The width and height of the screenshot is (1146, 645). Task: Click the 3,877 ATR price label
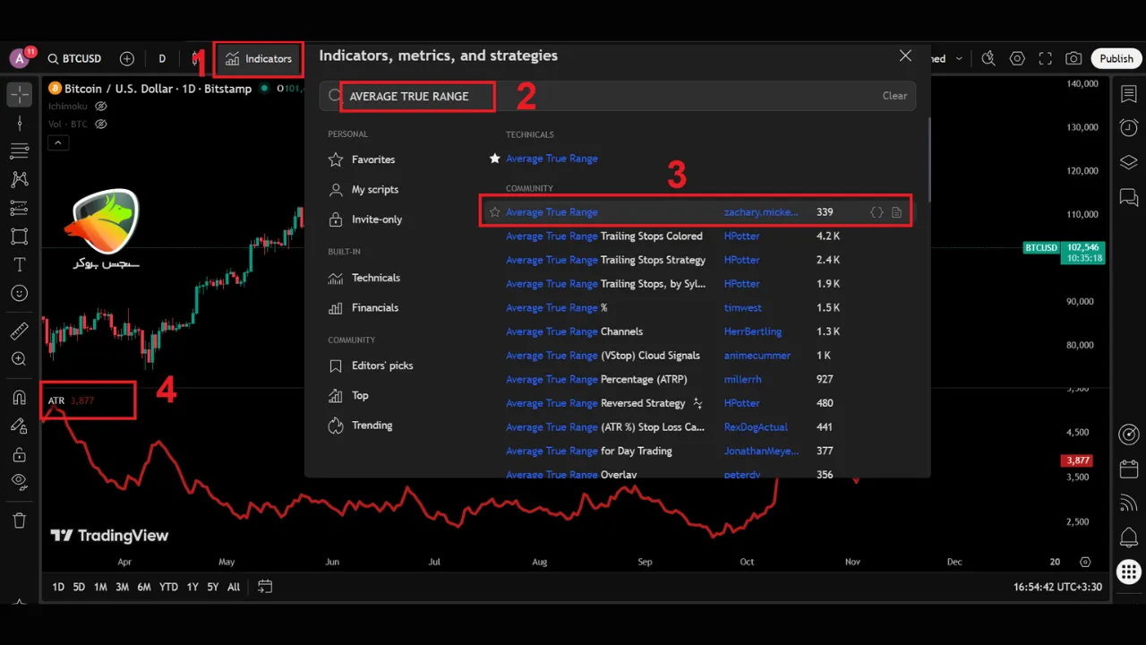(x=1077, y=460)
